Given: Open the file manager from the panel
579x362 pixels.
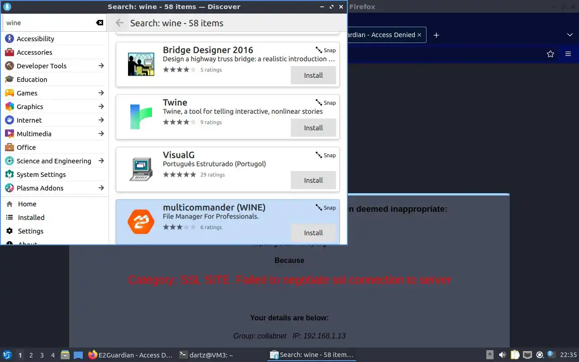Looking at the screenshot, I should tap(65, 355).
